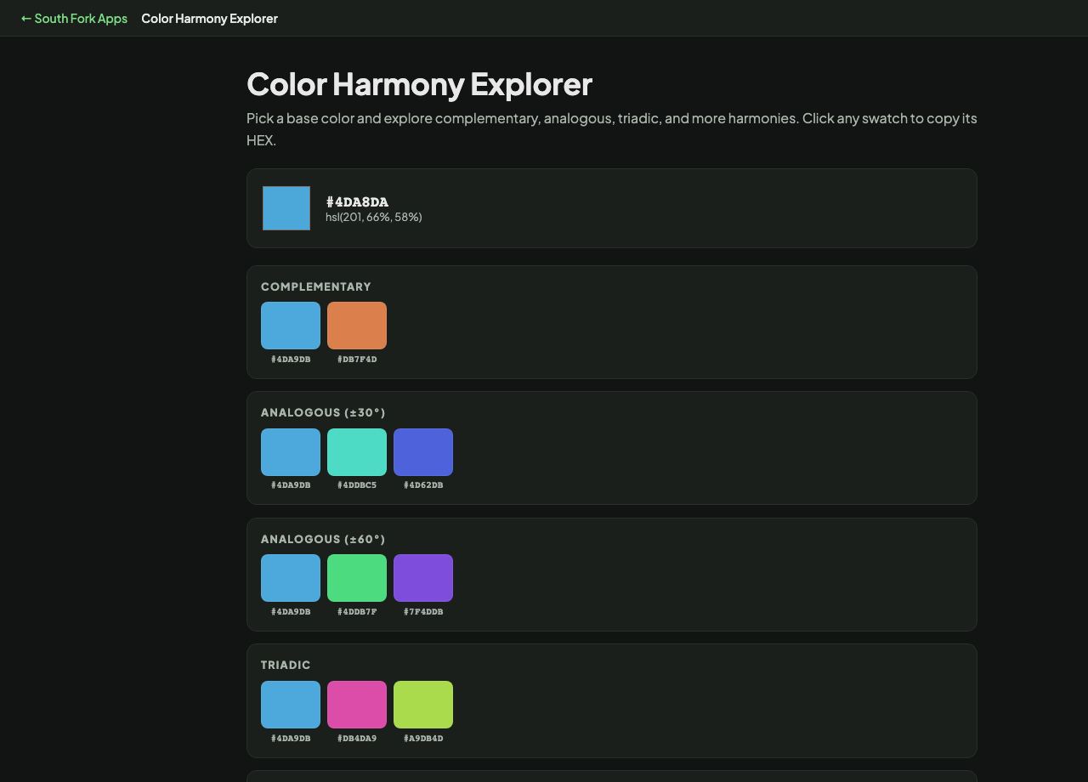Click the large Color Harmony Explorer page heading
The height and width of the screenshot is (782, 1088).
click(419, 84)
